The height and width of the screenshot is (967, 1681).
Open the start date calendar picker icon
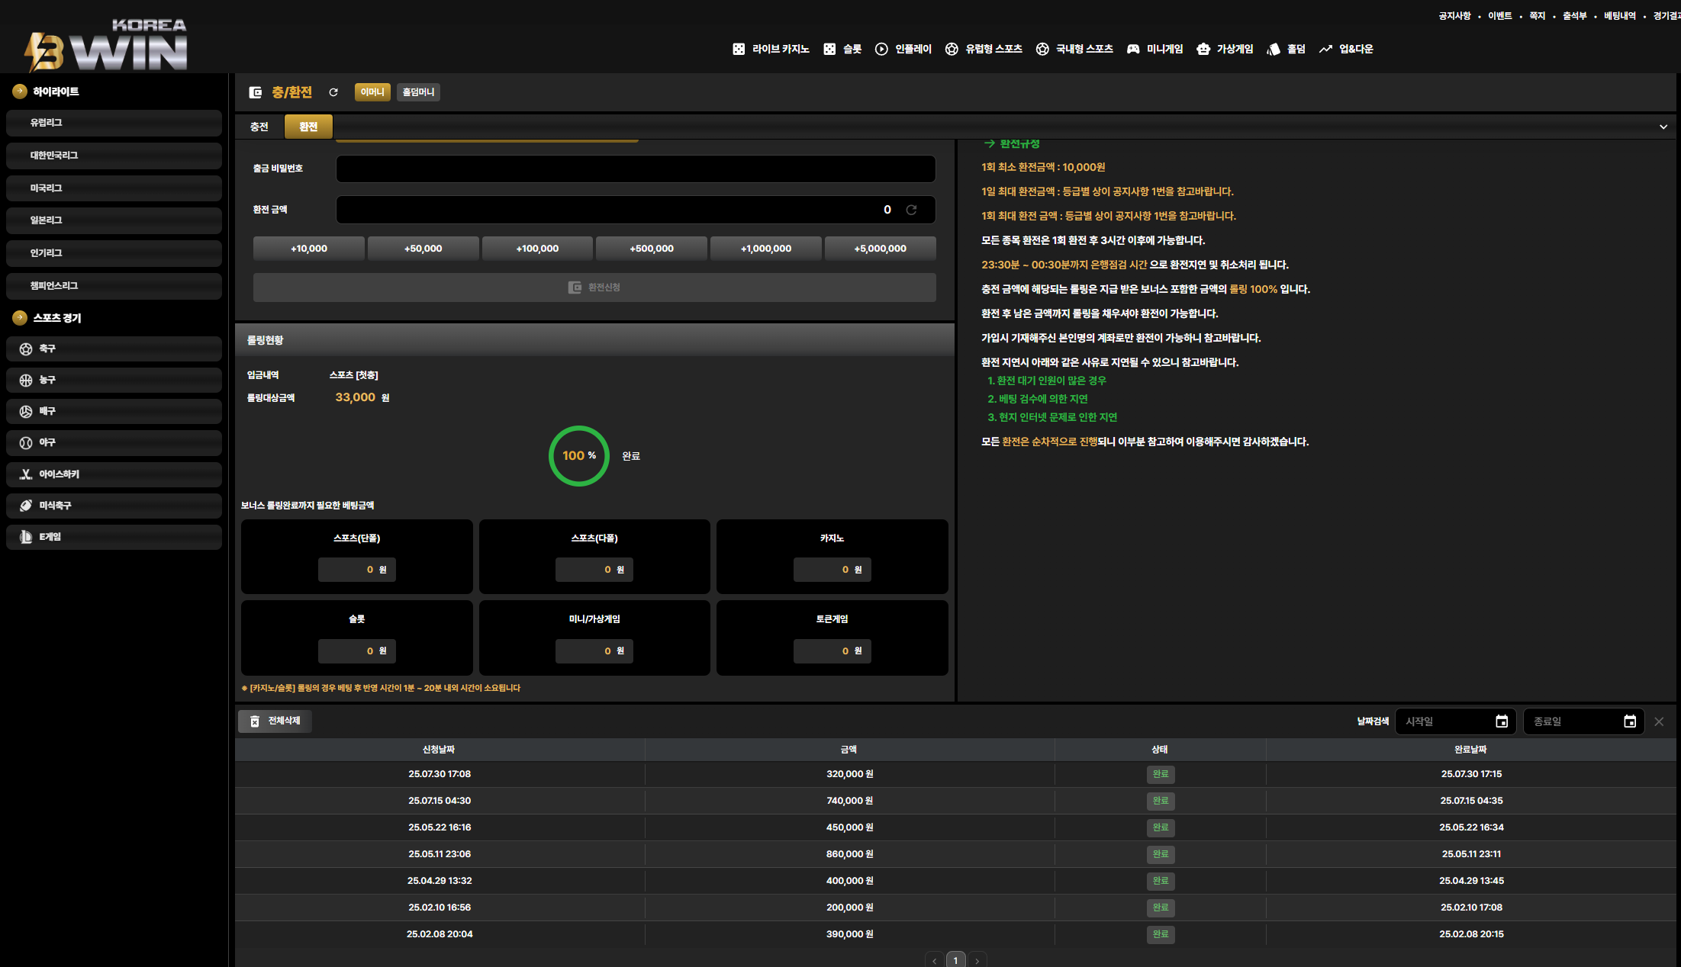1502,721
